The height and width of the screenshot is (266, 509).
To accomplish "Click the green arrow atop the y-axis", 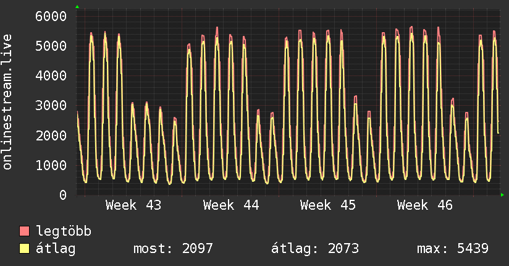I will (x=77, y=7).
